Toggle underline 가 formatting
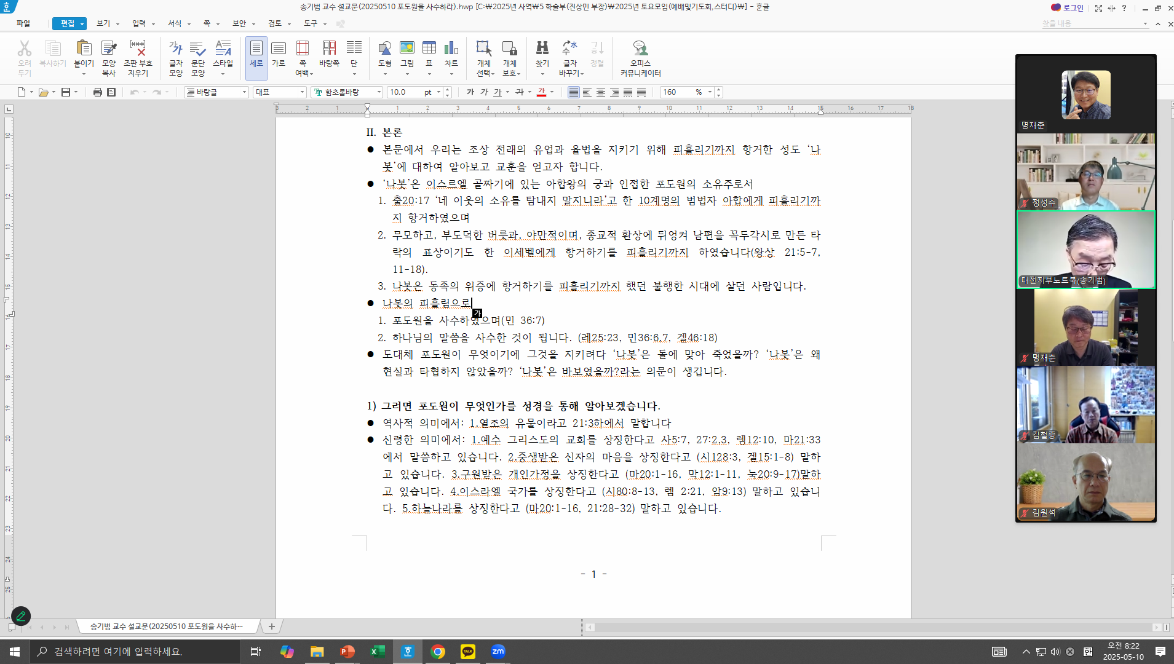This screenshot has width=1174, height=664. coord(498,92)
